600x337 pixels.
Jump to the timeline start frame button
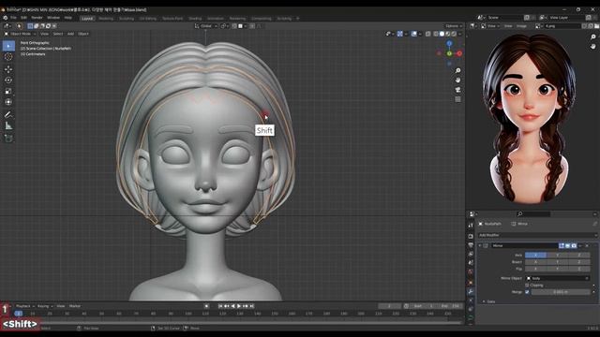220,306
